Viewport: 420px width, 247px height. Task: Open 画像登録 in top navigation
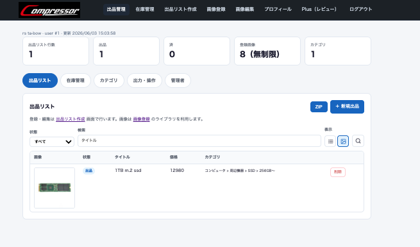tap(216, 10)
